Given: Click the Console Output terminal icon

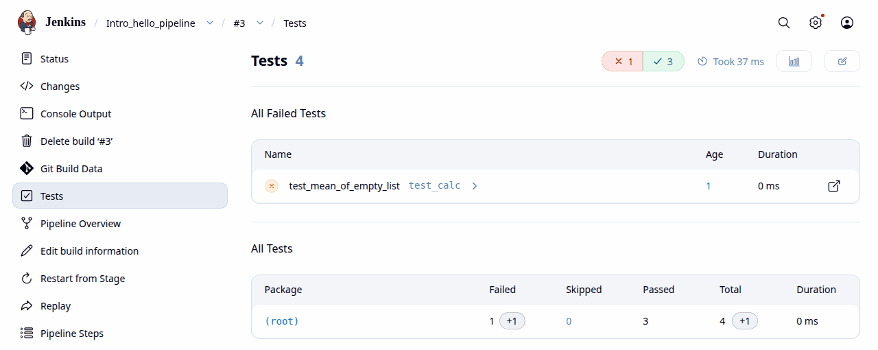Looking at the screenshot, I should pos(27,113).
